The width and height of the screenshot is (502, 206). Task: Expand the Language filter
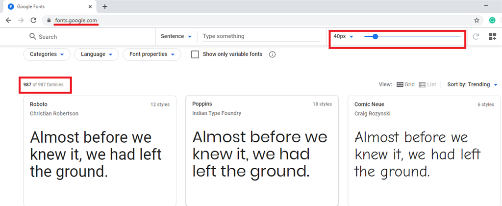pos(97,54)
